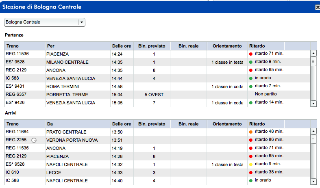Click yellow delay dot for ES* 9528 arrival
The height and width of the screenshot is (188, 320).
pyautogui.click(x=251, y=164)
